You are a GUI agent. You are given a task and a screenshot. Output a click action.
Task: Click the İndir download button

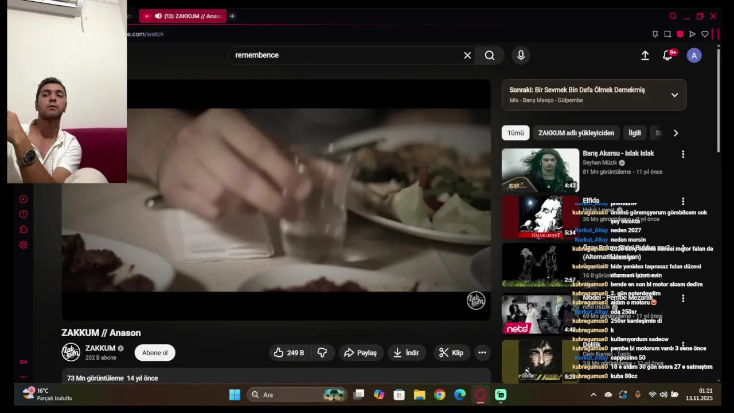(x=406, y=353)
